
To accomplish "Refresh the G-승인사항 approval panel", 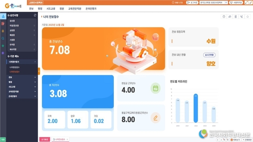I will (35, 15).
